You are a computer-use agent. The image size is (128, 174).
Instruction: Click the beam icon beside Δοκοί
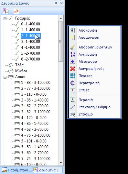tap(11, 76)
